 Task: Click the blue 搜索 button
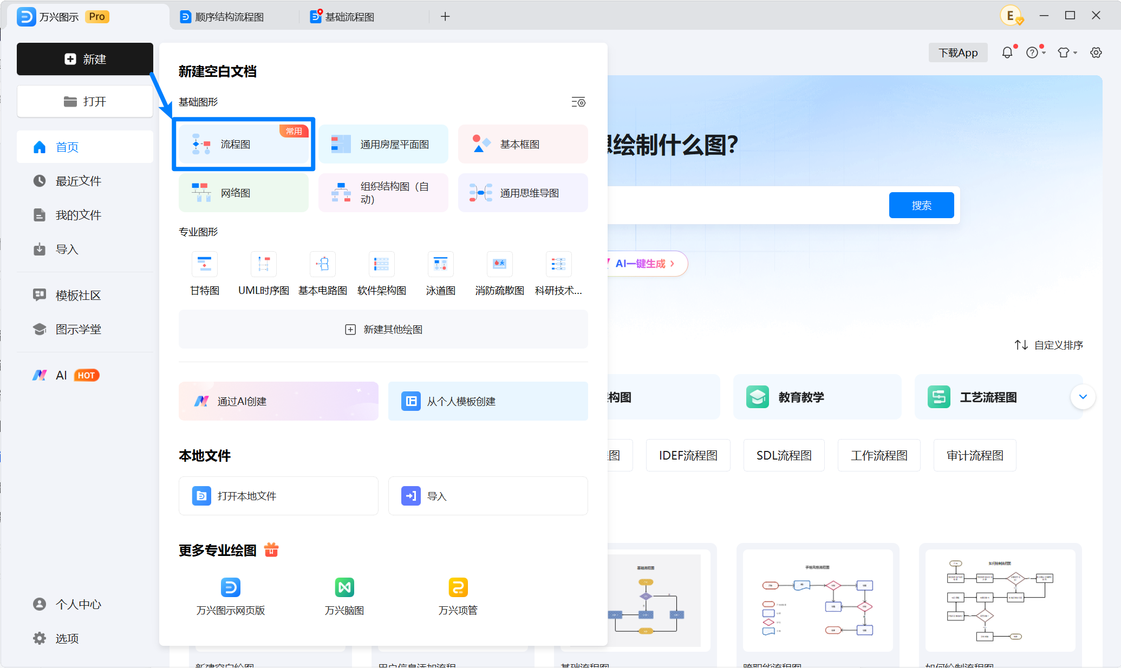point(921,205)
